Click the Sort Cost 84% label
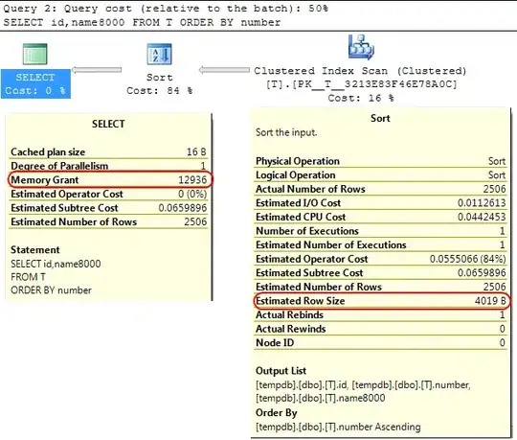This screenshot has height=440, width=517. 160,83
